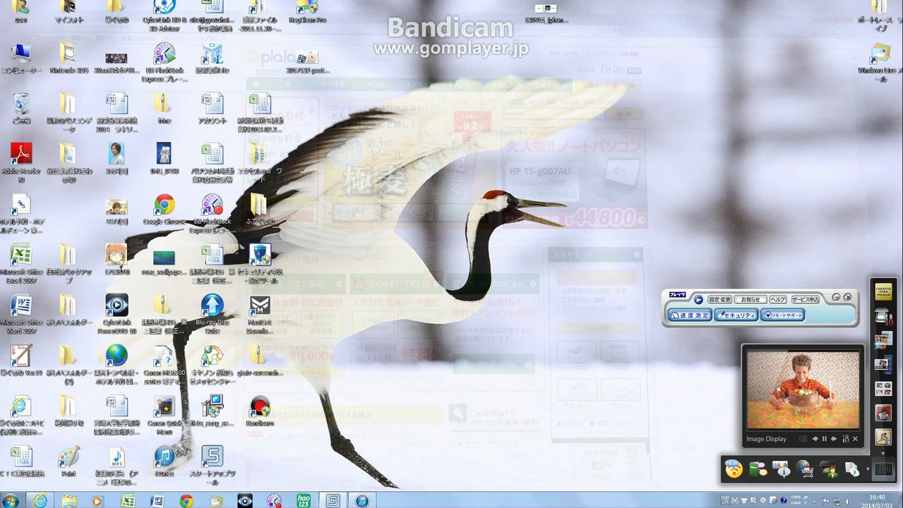The width and height of the screenshot is (903, 508).
Task: Open the BB FlashBack Express Recorder shortcut
Action: pyautogui.click(x=212, y=214)
